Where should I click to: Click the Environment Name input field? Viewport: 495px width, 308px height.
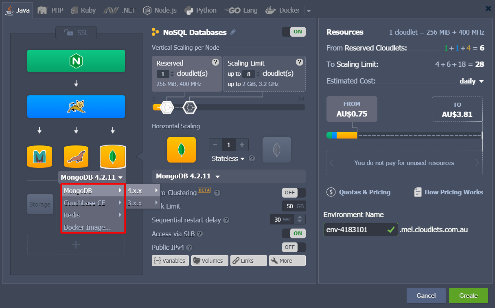361,230
